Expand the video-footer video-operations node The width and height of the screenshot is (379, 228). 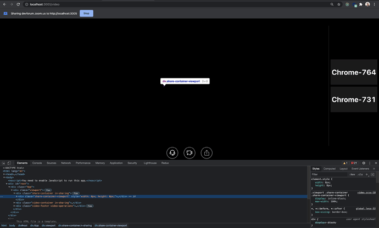click(14, 206)
